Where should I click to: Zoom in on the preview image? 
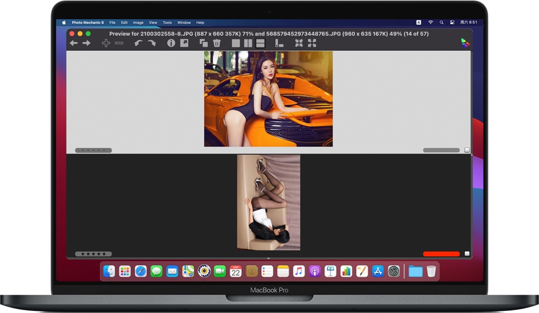click(105, 43)
